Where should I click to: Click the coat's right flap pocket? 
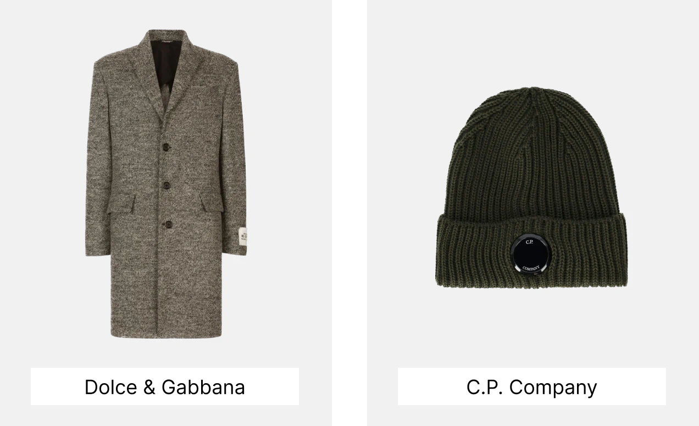tap(212, 203)
